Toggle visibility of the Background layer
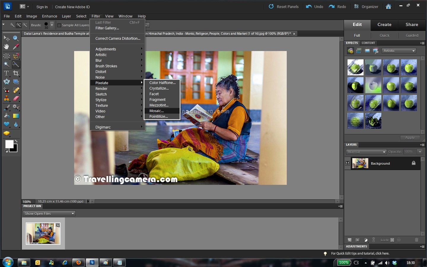 tap(347, 163)
